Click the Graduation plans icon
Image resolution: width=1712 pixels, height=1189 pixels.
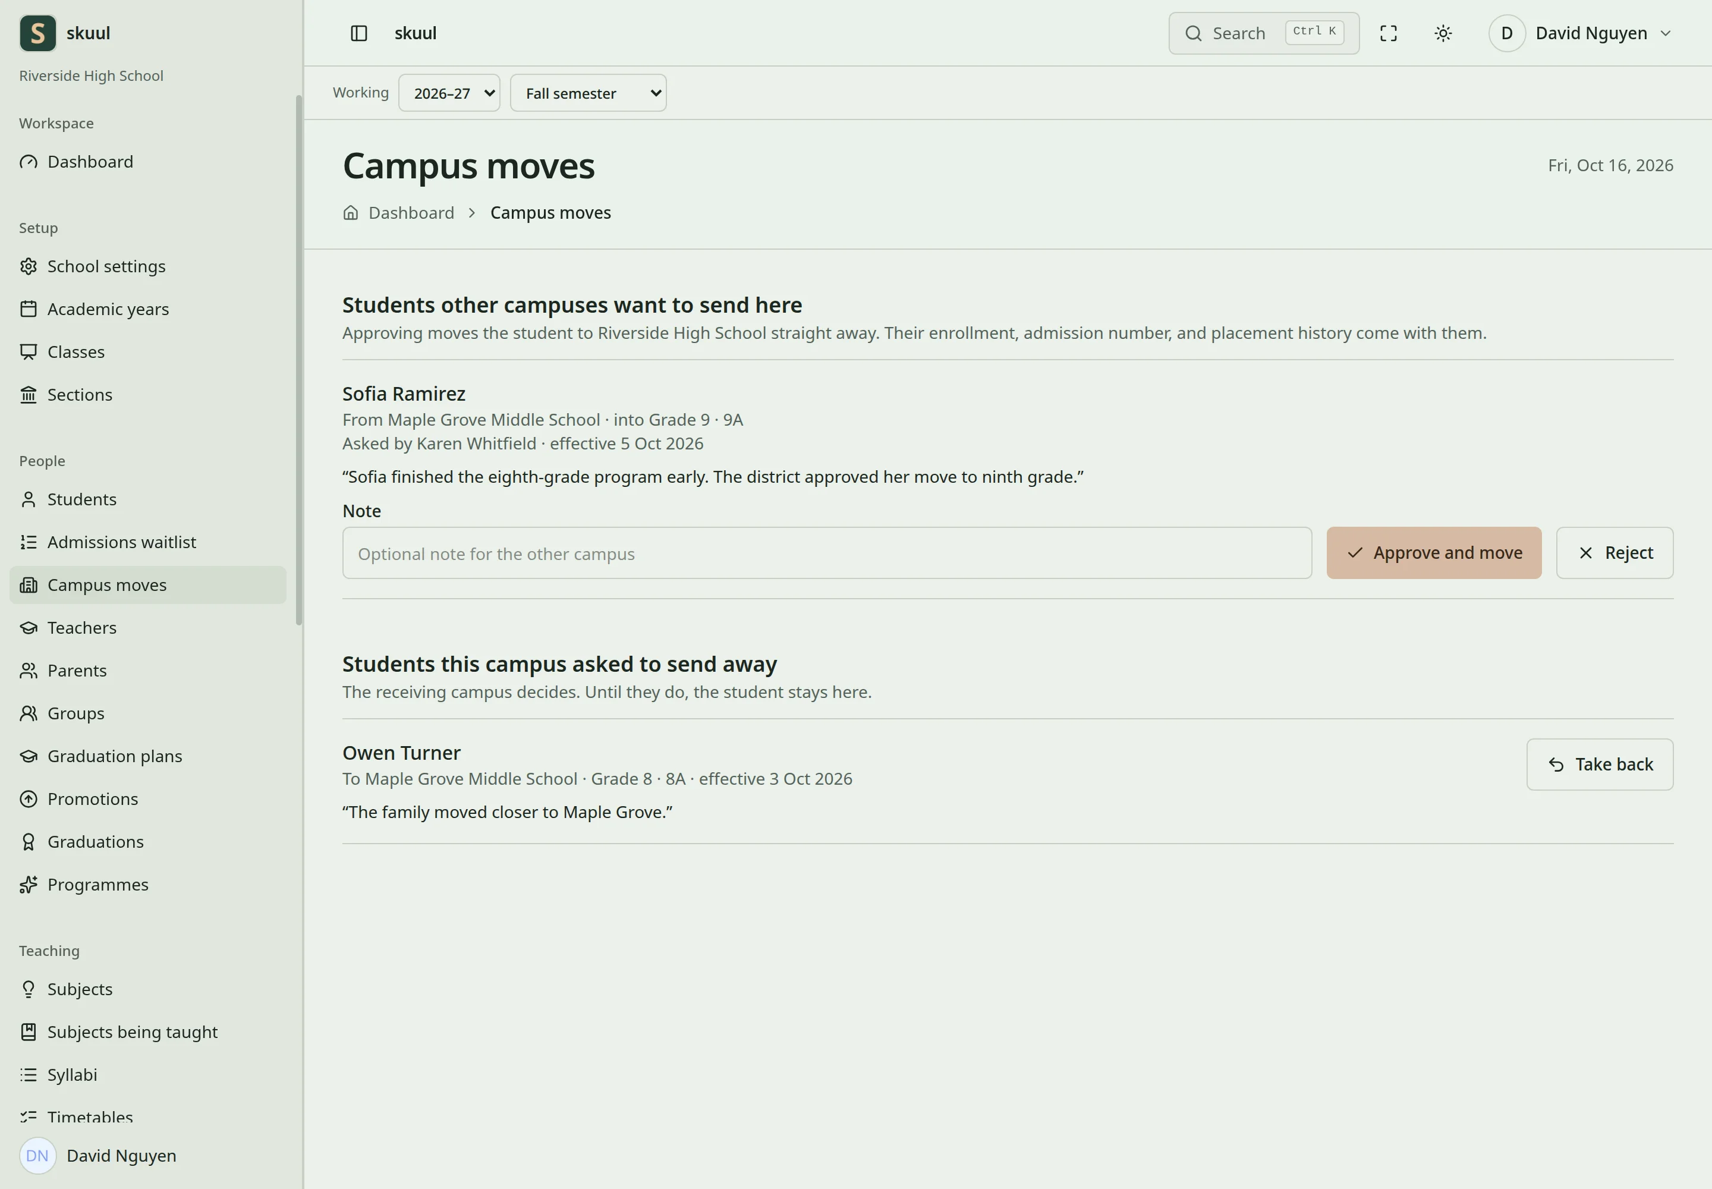tap(29, 756)
